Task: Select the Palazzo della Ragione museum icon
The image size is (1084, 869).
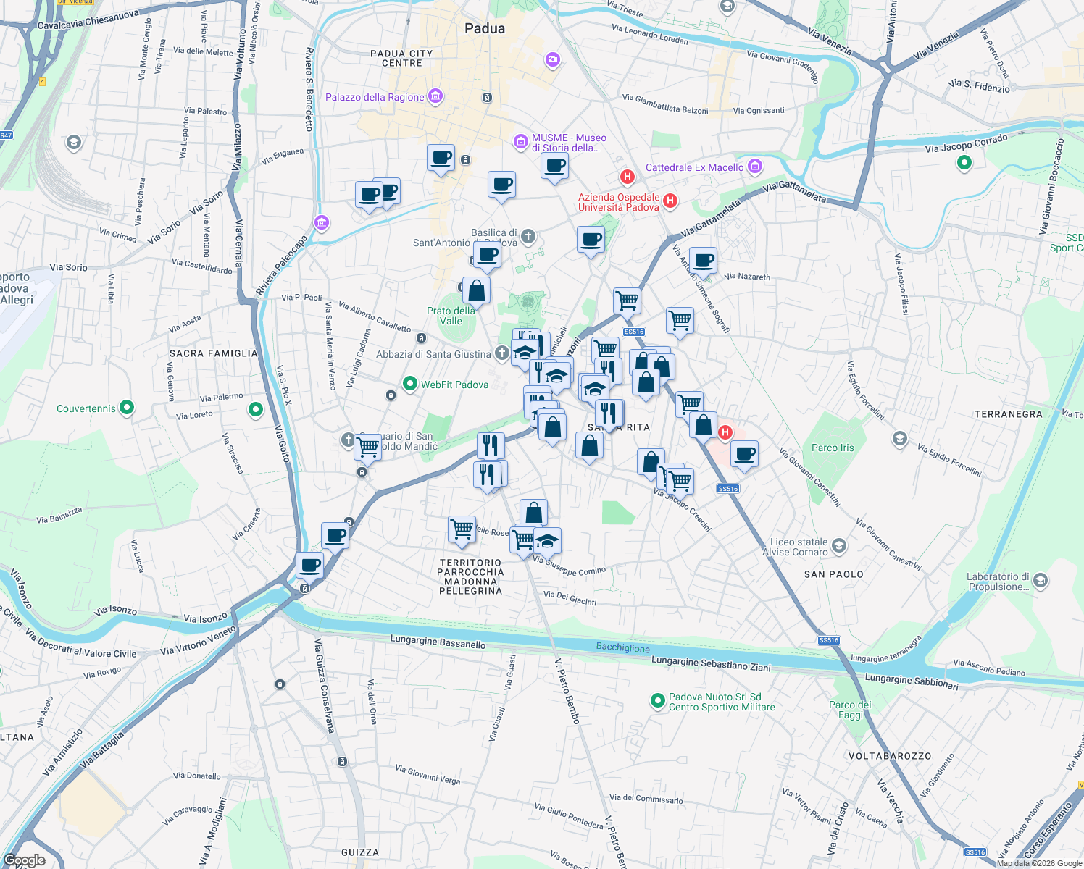Action: tap(434, 96)
